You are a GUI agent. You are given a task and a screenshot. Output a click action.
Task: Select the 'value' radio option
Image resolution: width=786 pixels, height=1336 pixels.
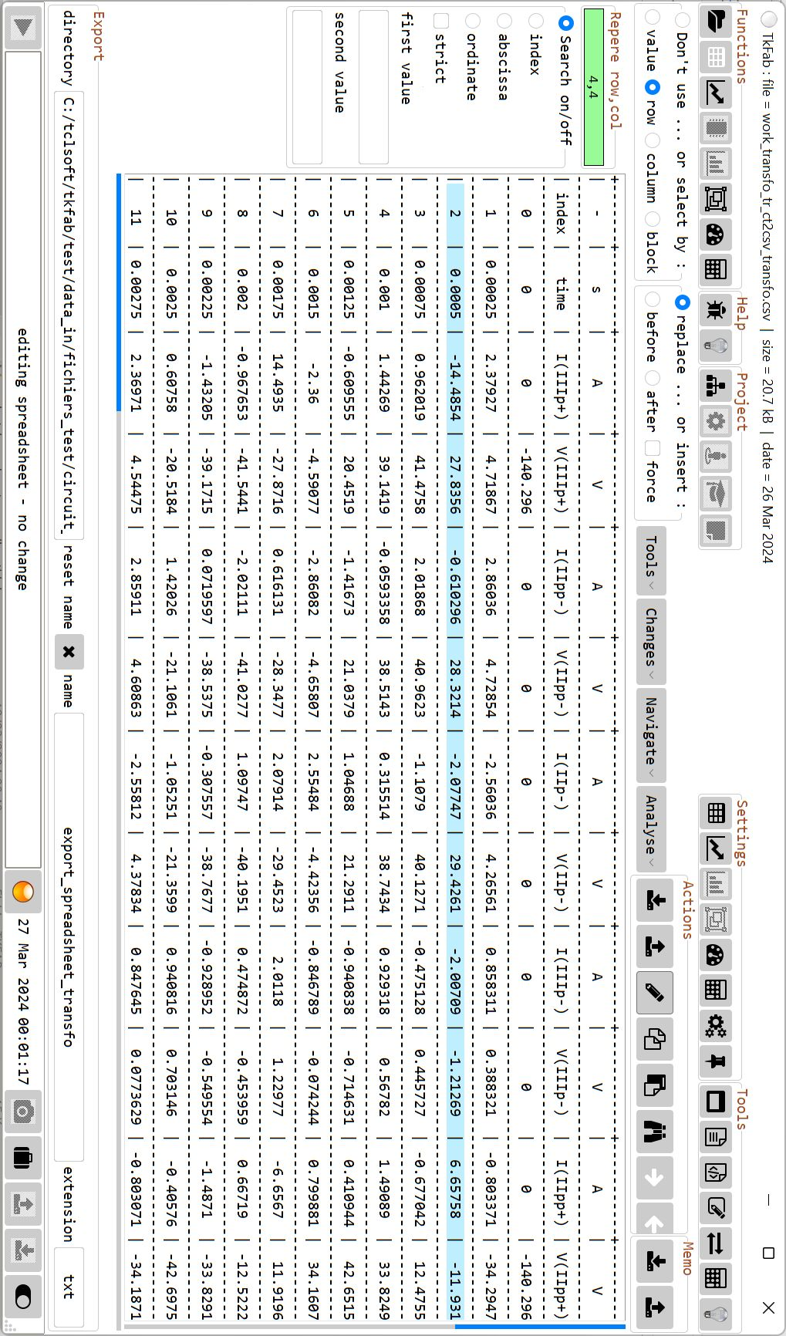click(653, 16)
